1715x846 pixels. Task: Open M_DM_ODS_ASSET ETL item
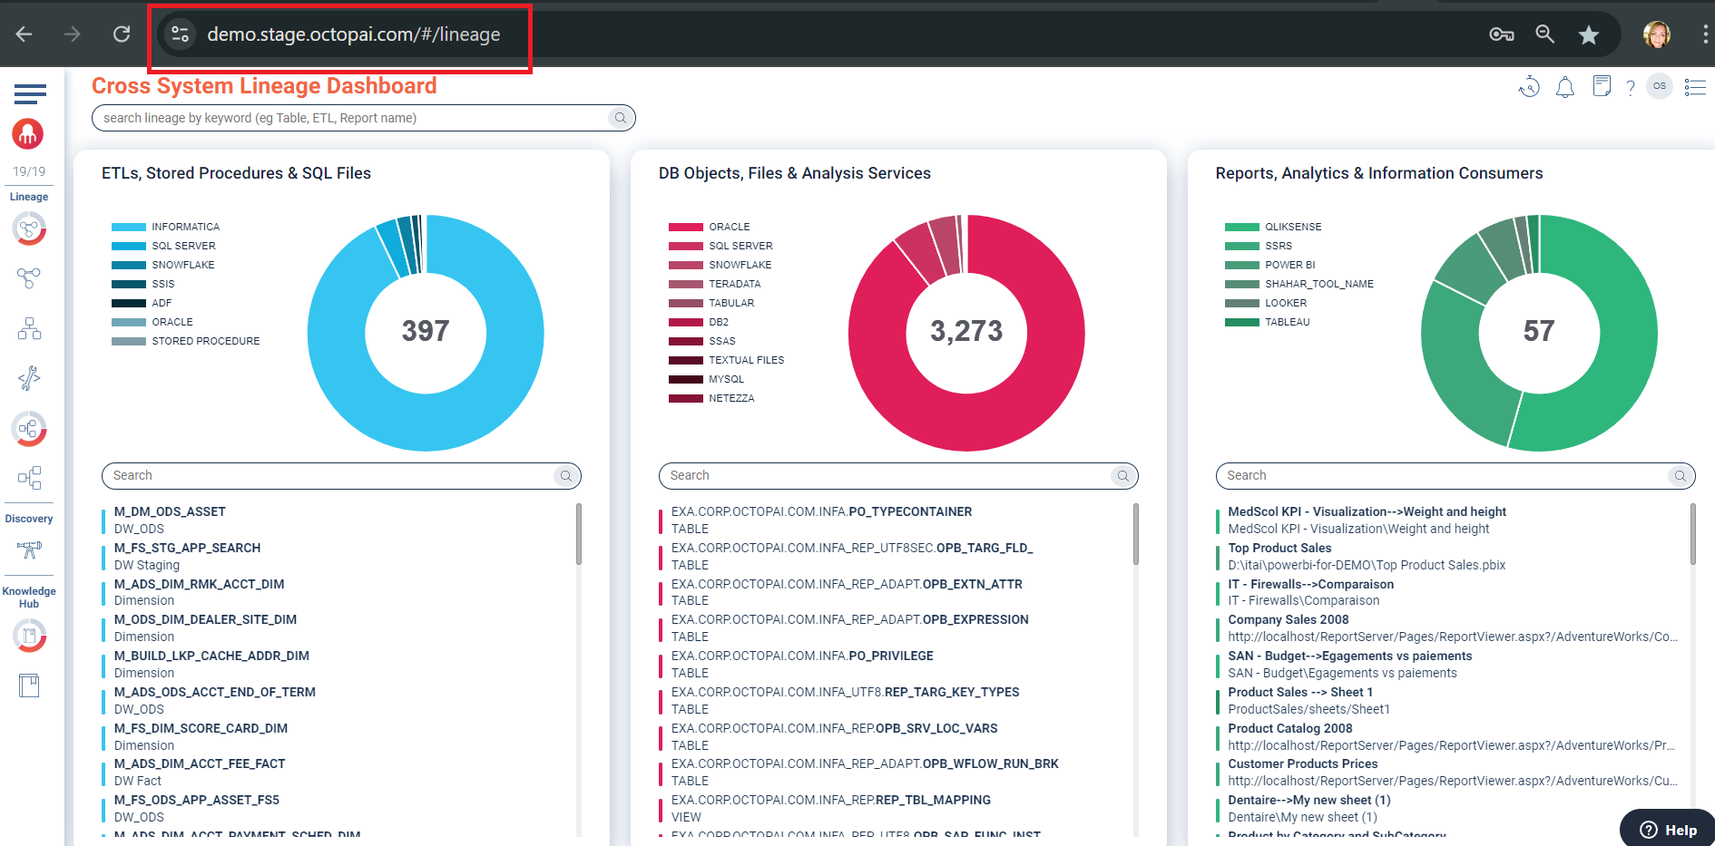click(x=170, y=511)
